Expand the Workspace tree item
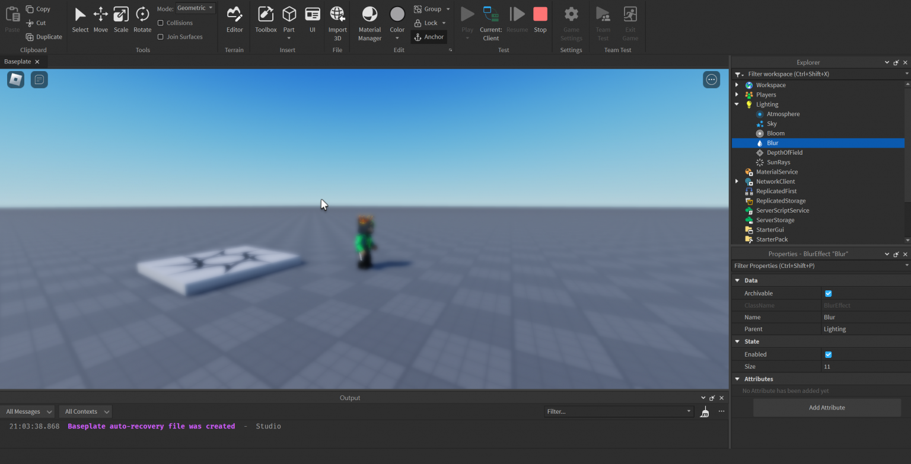 737,85
